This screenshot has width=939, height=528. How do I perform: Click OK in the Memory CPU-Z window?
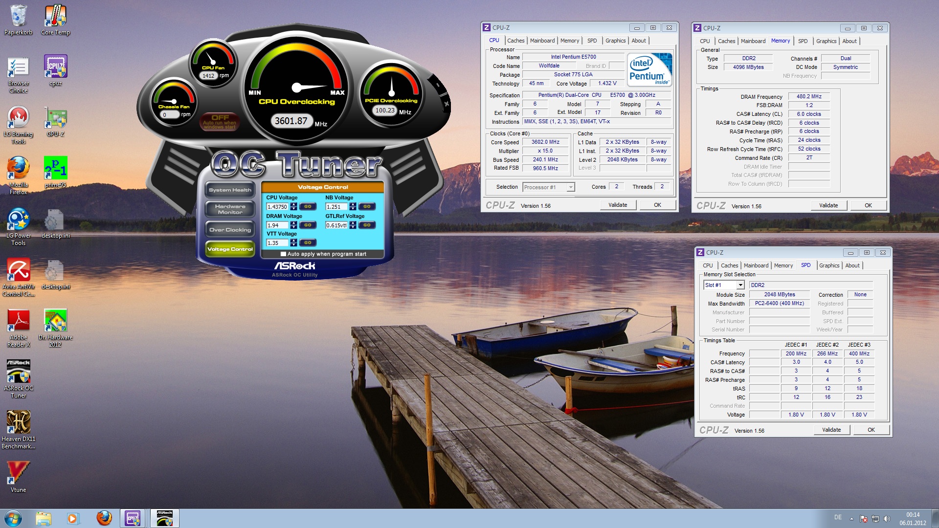point(868,206)
